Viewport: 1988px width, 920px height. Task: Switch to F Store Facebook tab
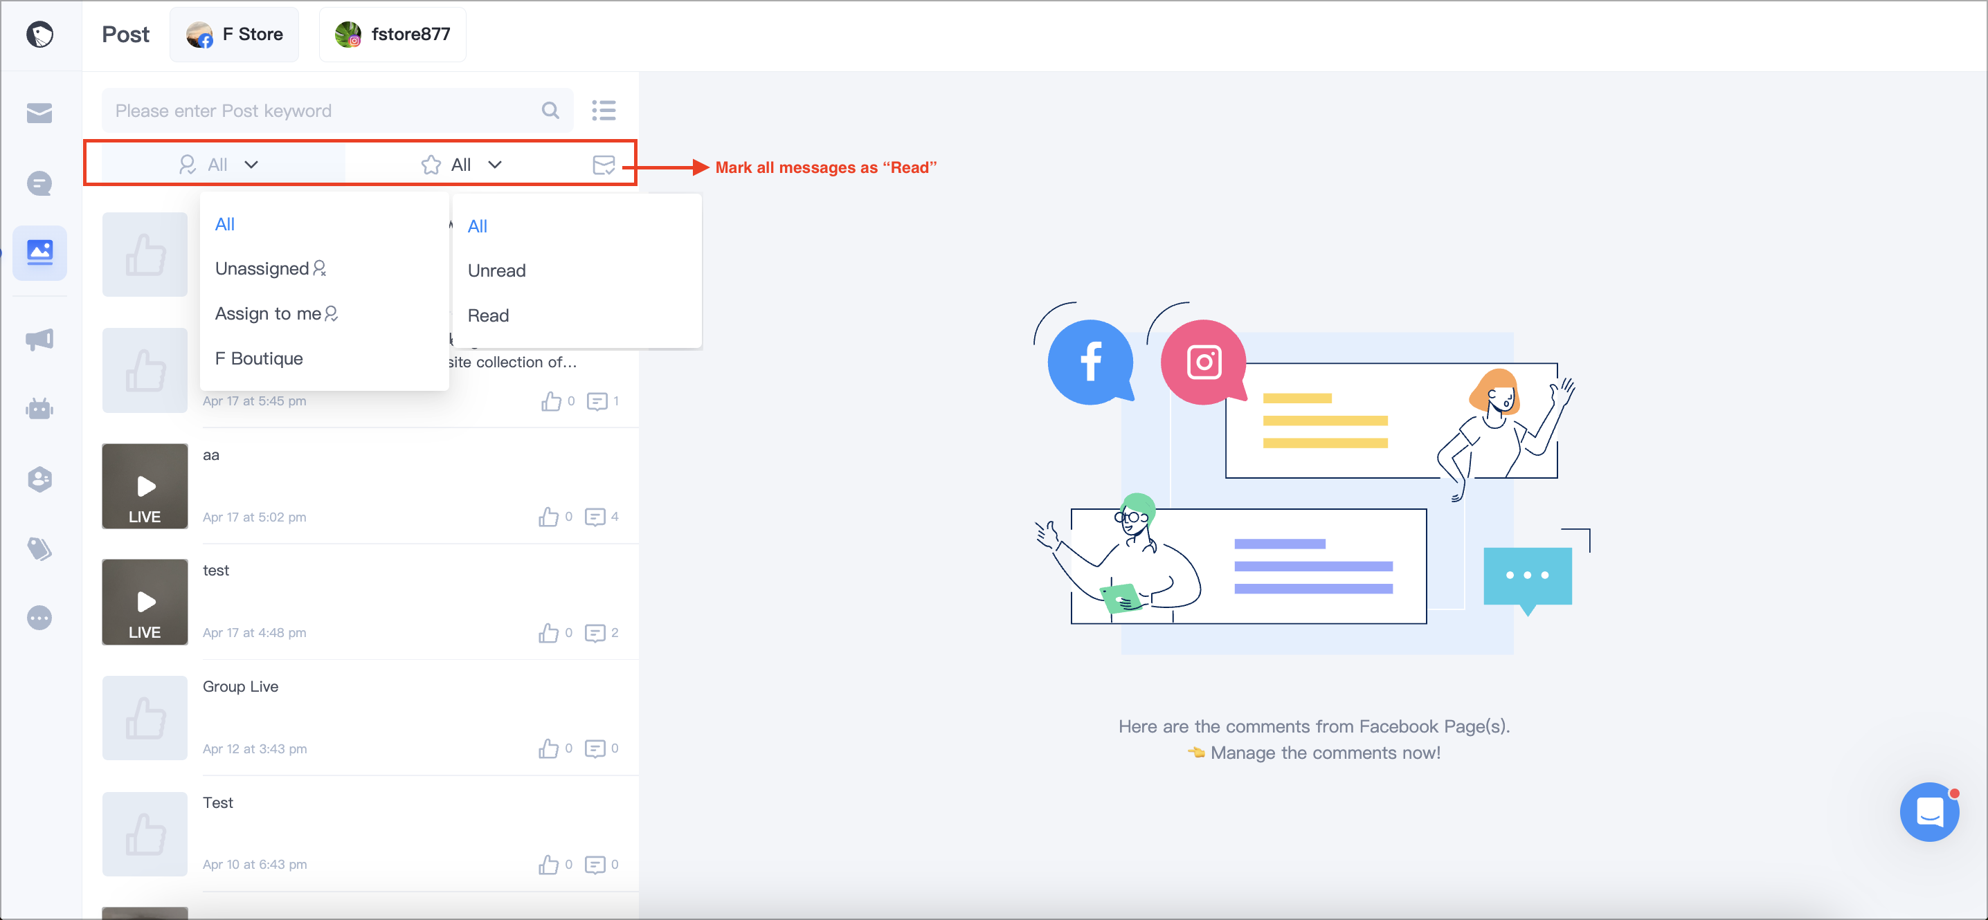235,34
